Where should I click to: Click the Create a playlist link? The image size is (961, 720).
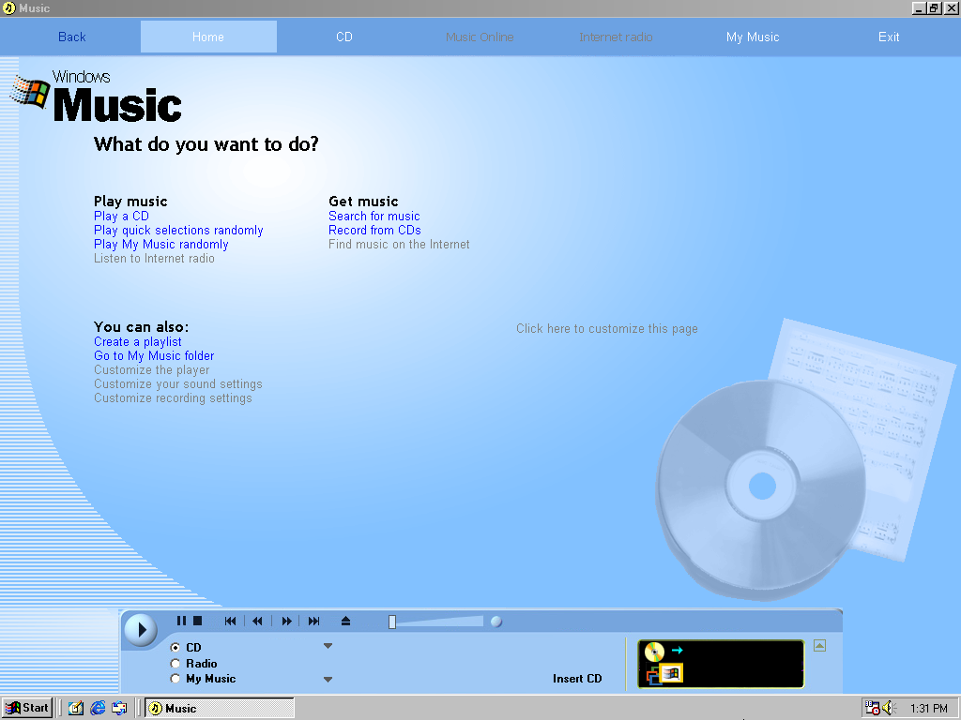138,341
